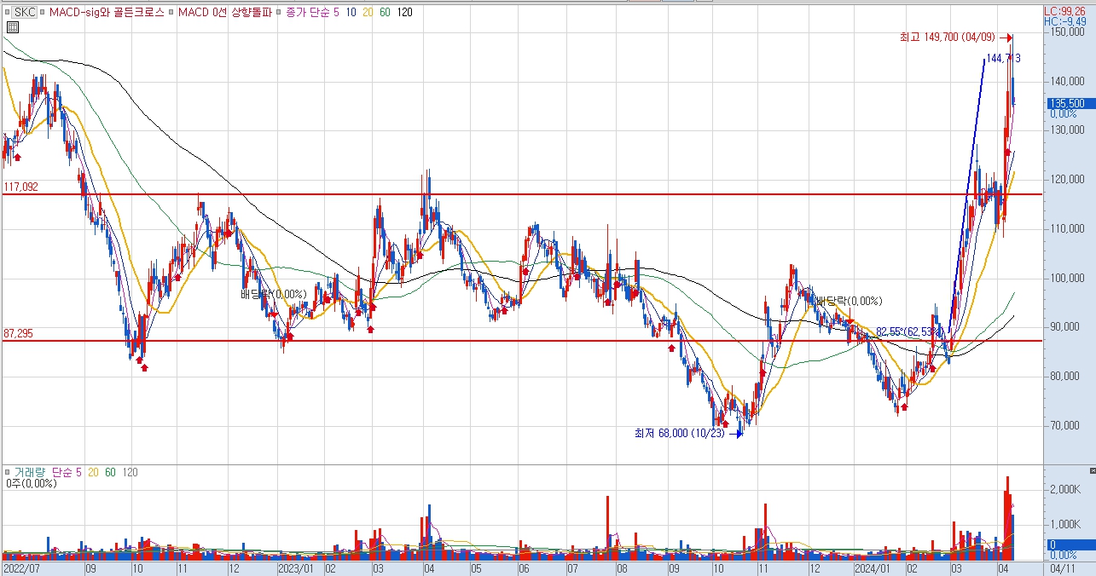Click the 1,000K volume axis label
1096x576 pixels.
1066,525
